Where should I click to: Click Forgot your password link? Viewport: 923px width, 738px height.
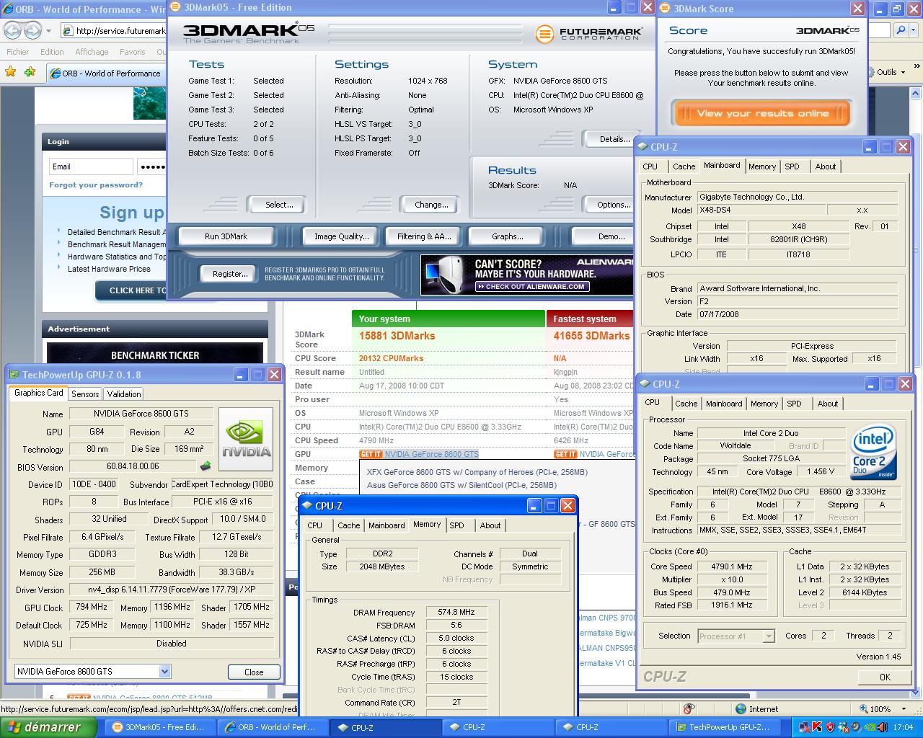point(96,185)
